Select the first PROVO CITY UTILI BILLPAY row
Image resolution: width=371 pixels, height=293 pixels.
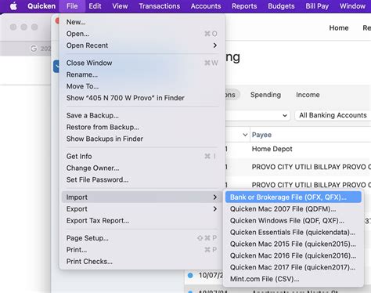point(298,167)
